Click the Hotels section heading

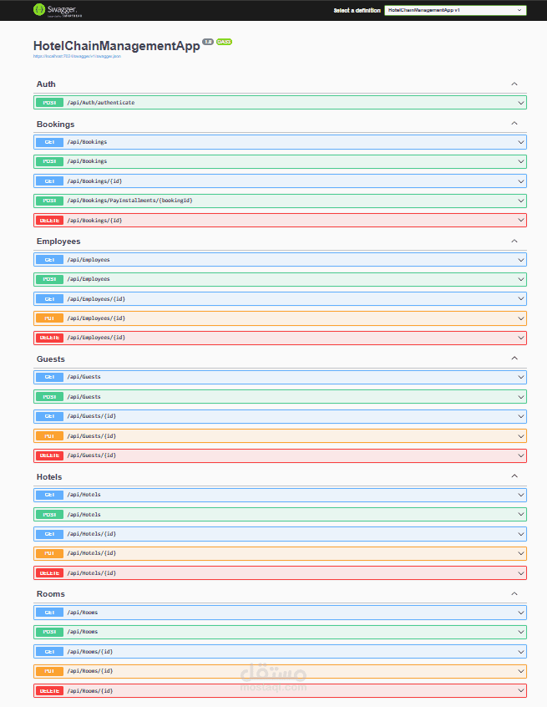49,476
